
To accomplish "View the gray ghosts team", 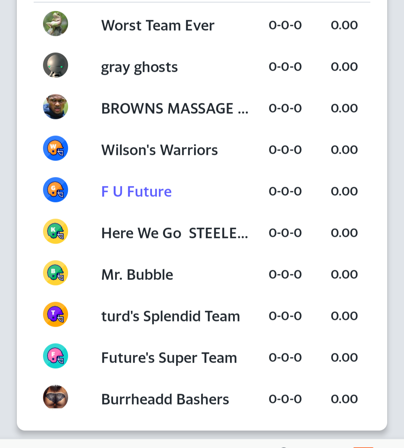I will coord(139,67).
